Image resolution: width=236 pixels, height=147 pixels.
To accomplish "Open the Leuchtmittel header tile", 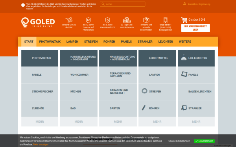I will tap(157, 58).
